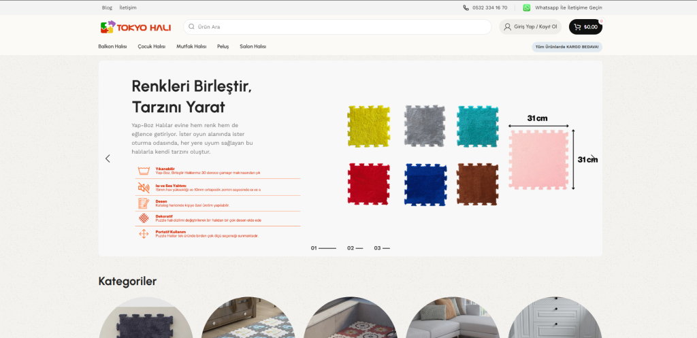Screen dimensions: 697x338
Task: Open the Çocuk Halısı menu item
Action: (151, 46)
